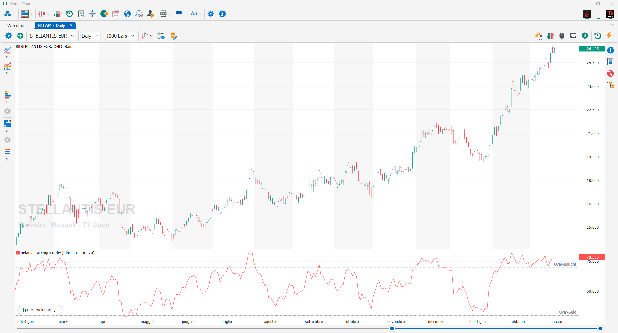This screenshot has width=618, height=333.
Task: Switch to the Welcome tab
Action: (16, 25)
